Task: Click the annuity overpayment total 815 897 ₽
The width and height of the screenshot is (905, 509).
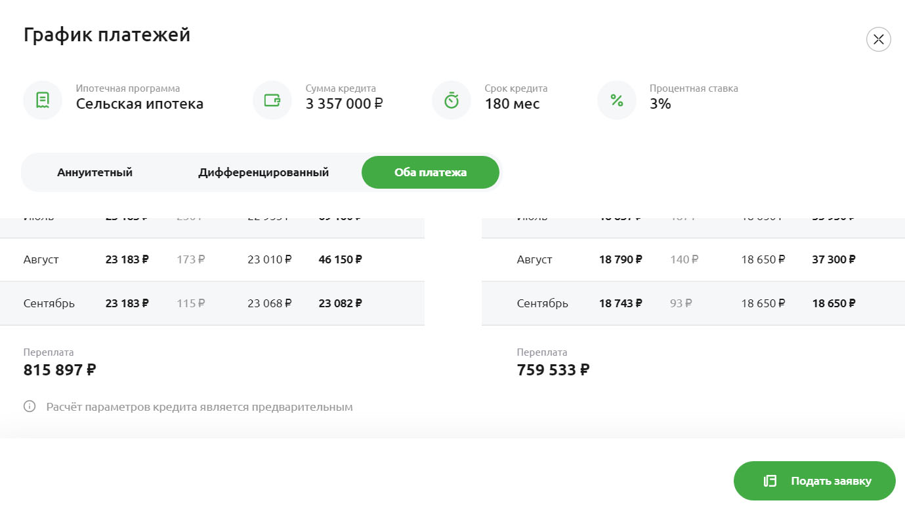Action: tap(60, 369)
